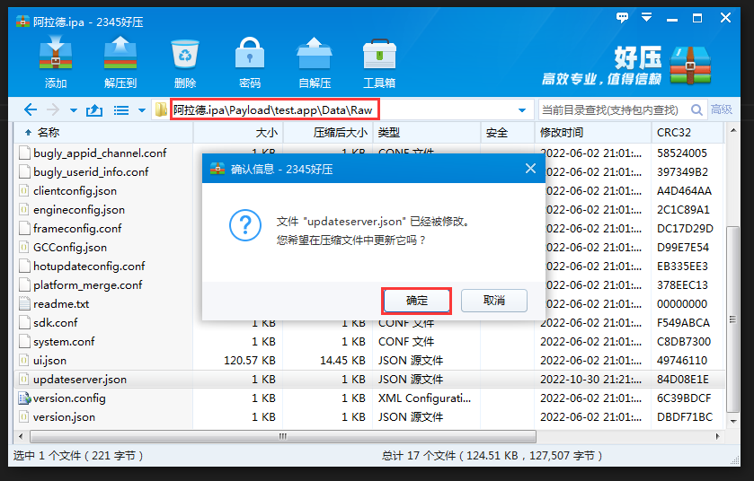754x481 pixels.
Task: Sort by 名称 column header
Action: point(49,133)
